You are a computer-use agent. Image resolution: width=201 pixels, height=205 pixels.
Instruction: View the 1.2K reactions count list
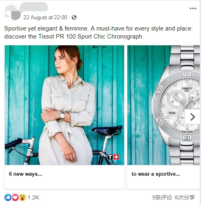click(33, 197)
